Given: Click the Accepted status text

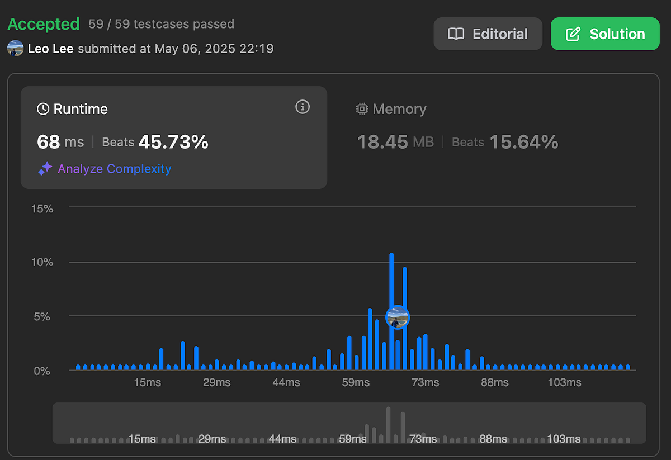Looking at the screenshot, I should [x=43, y=24].
